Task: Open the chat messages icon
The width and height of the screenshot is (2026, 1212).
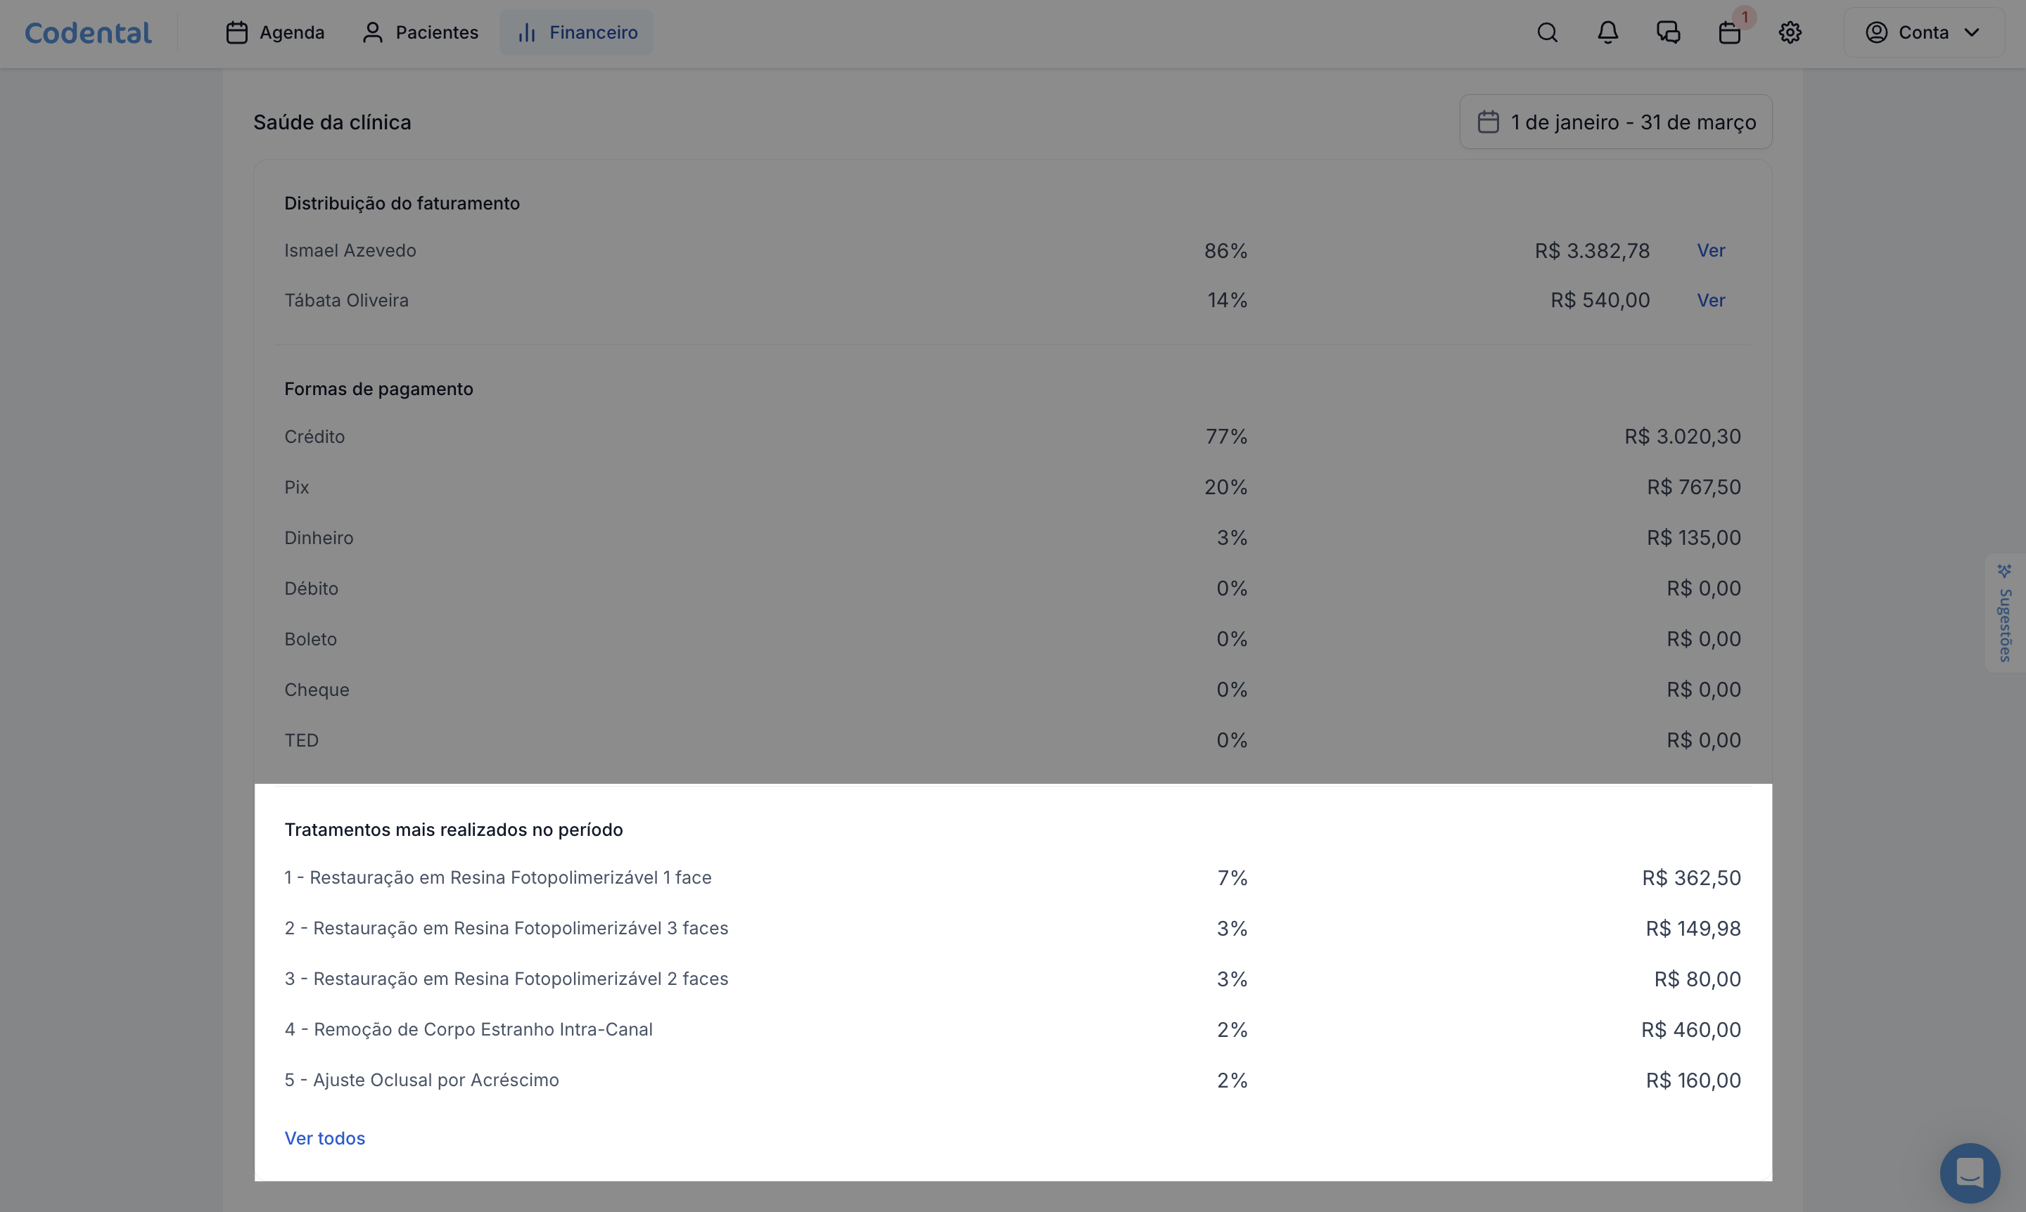Action: click(1667, 32)
